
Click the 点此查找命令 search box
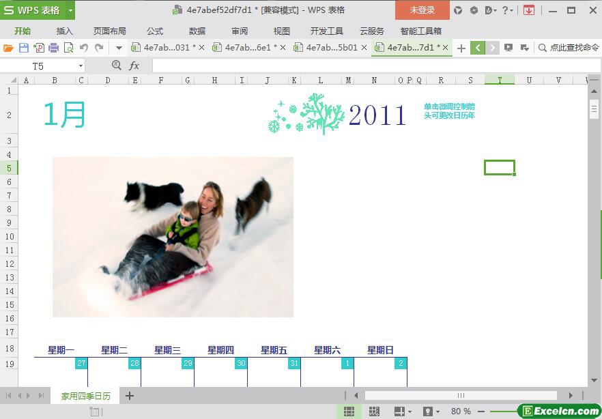(x=569, y=48)
